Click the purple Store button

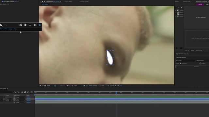pos(200,5)
